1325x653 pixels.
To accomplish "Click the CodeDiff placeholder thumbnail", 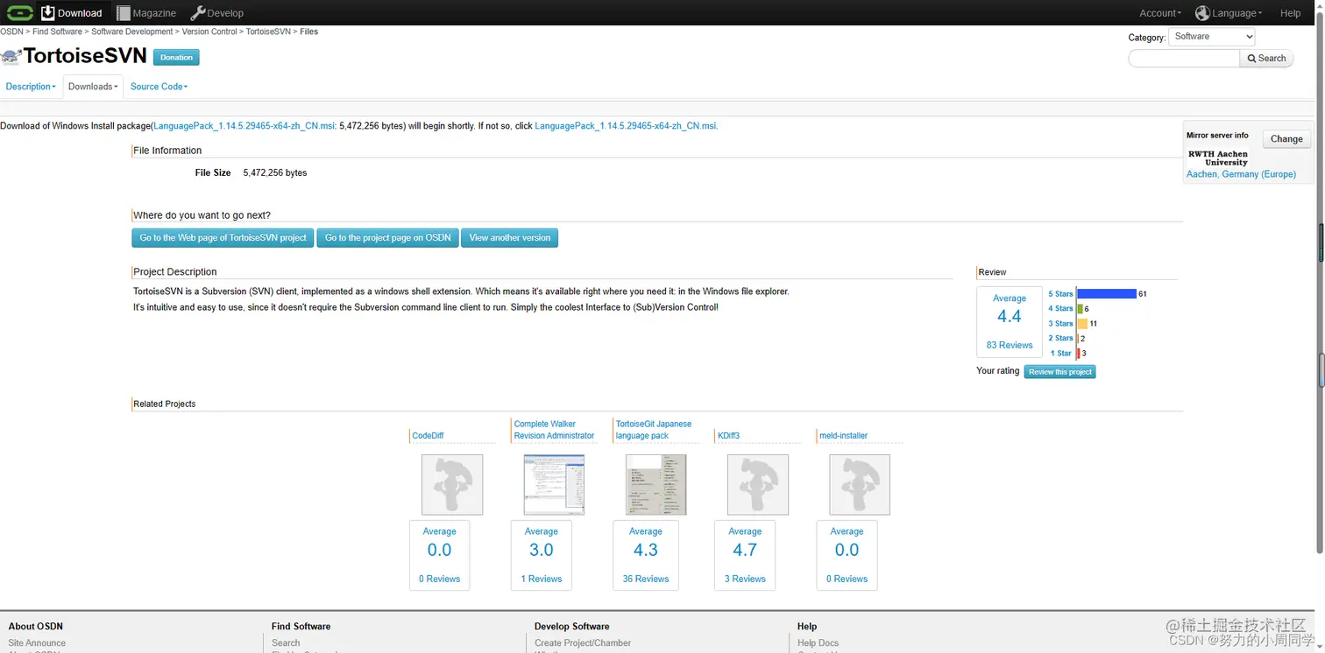I will pyautogui.click(x=452, y=485).
